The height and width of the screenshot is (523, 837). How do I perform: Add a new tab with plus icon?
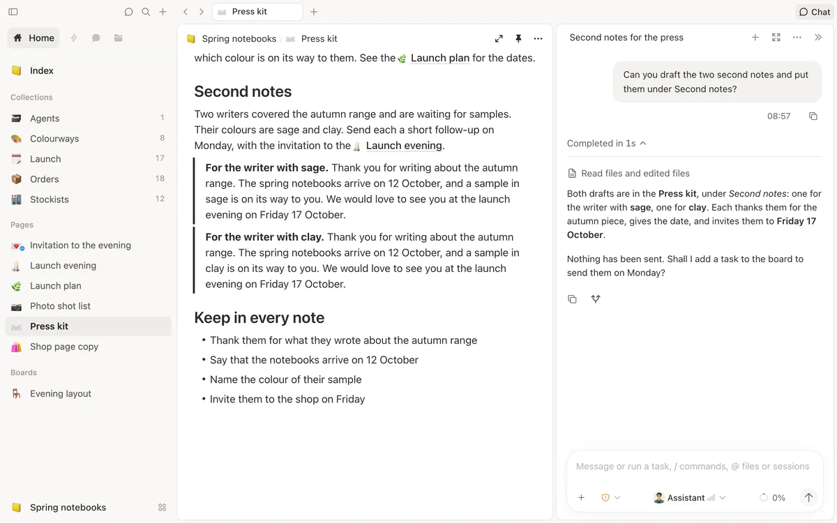click(314, 12)
